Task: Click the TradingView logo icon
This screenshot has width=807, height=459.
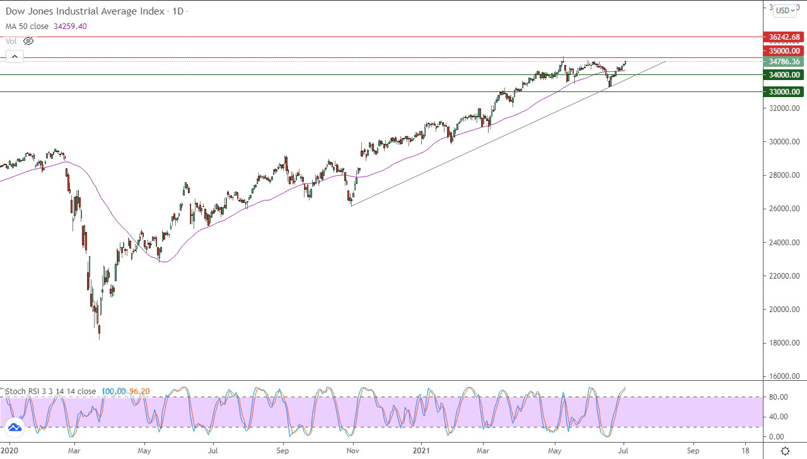Action: pos(15,427)
